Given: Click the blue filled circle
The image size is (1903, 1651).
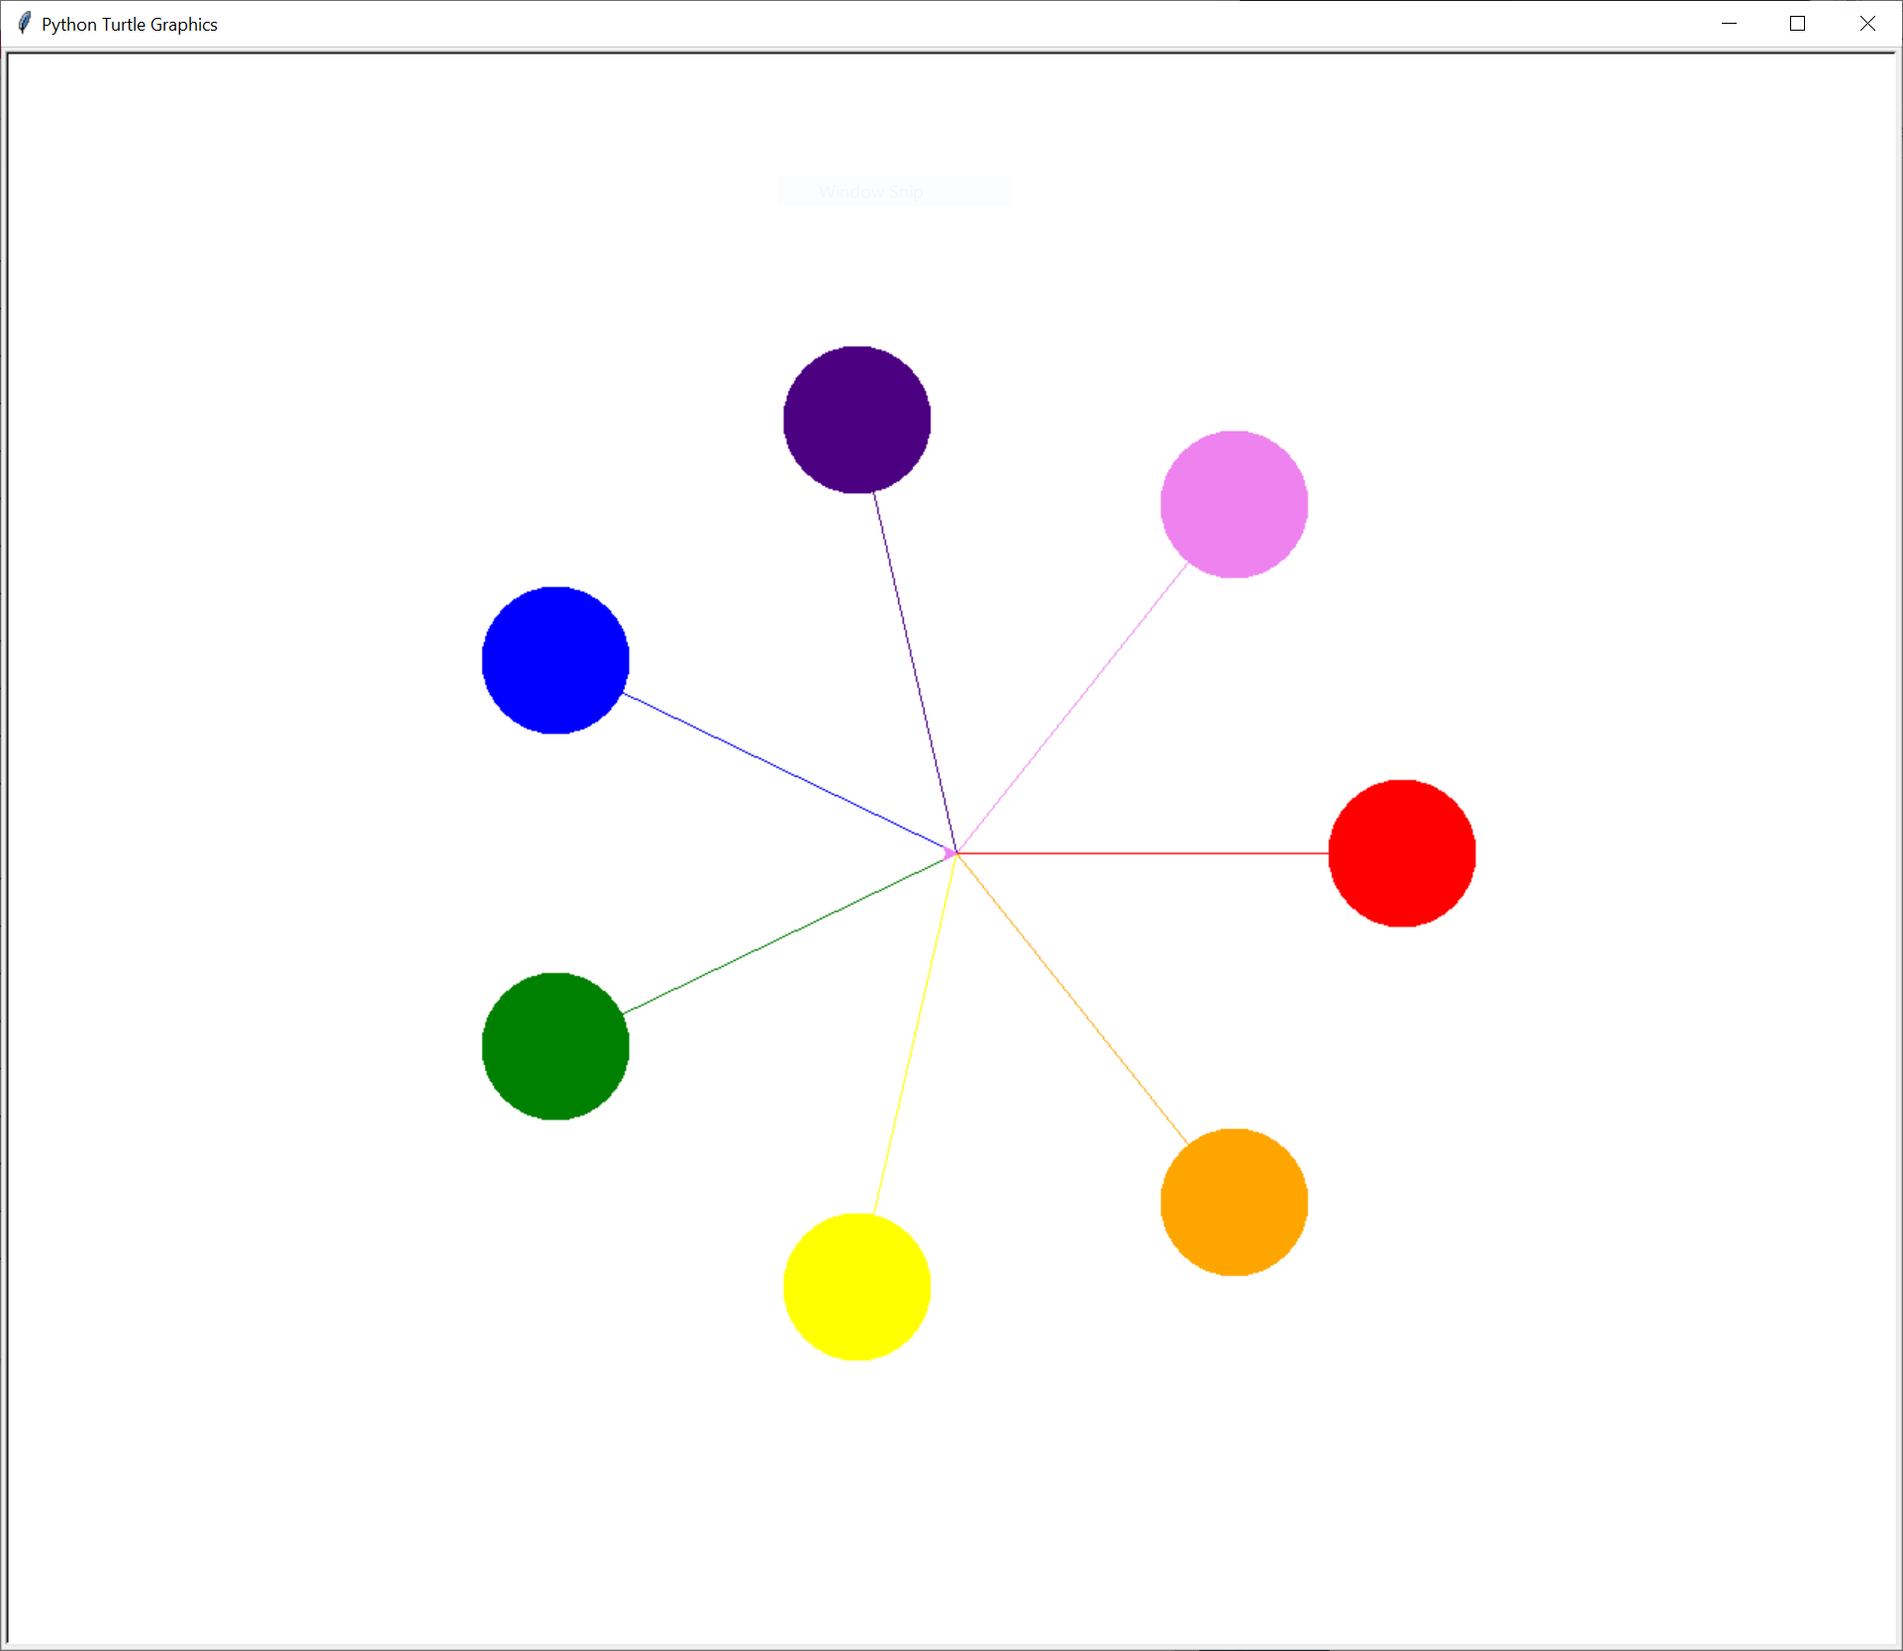Looking at the screenshot, I should click(555, 660).
